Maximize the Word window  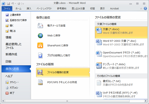(x=137, y=4)
